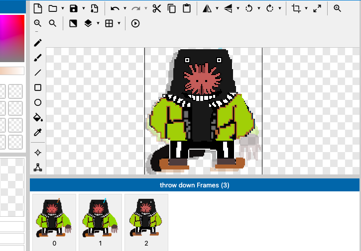Expand the layers dropdown arrow
Image resolution: width=361 pixels, height=251 pixels.
pos(98,23)
